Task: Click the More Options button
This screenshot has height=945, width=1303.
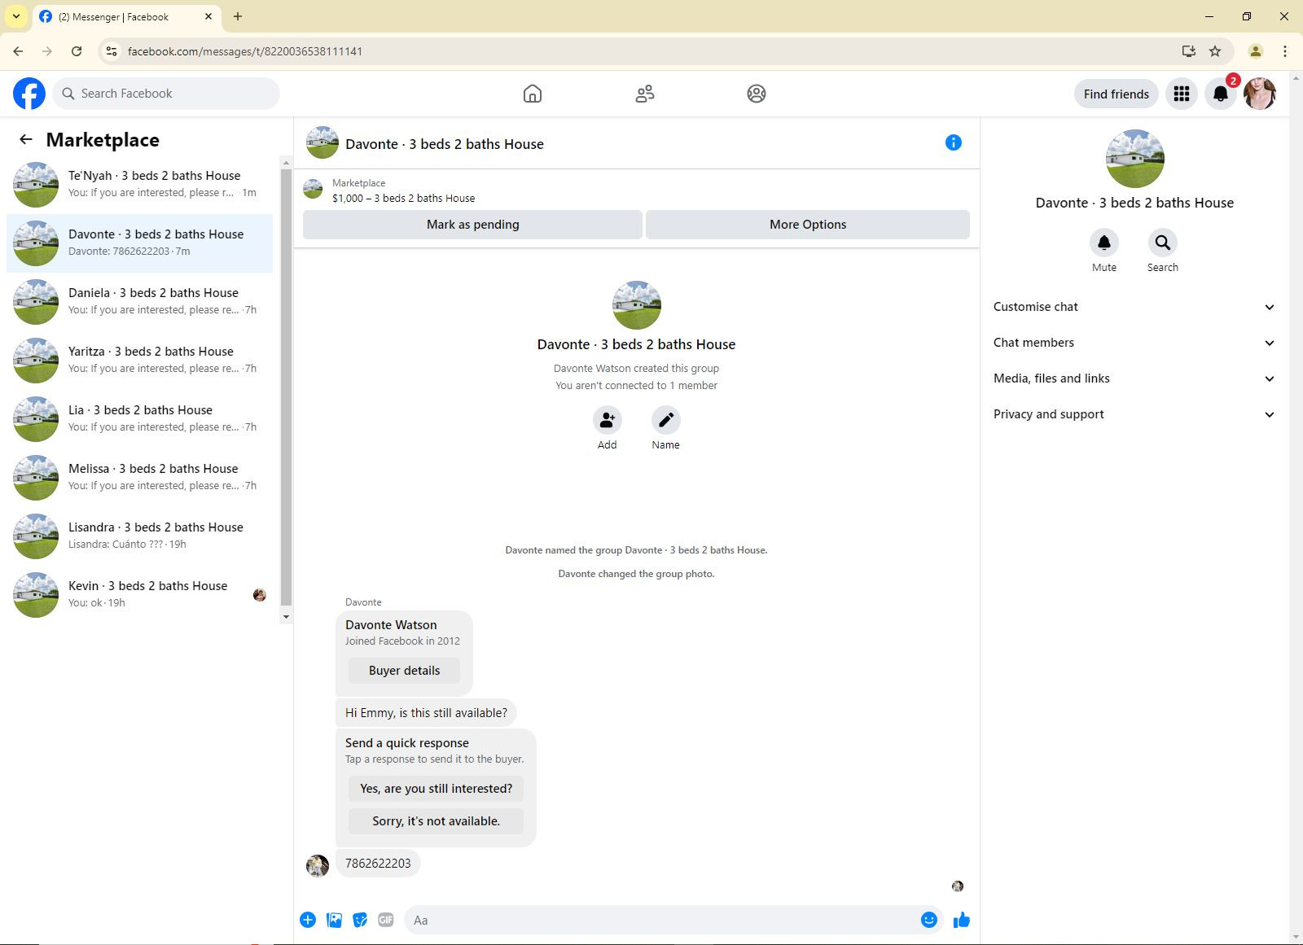Action: tap(808, 225)
